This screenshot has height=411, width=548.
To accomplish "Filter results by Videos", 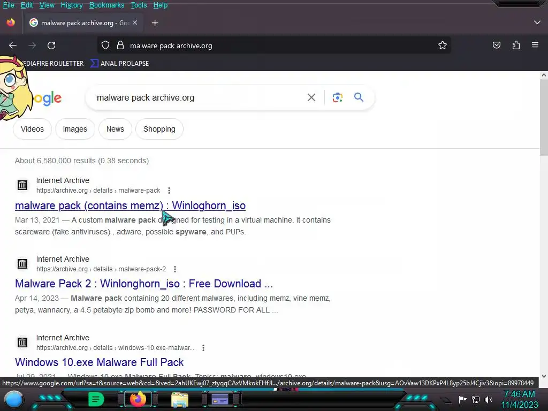I will [x=32, y=129].
